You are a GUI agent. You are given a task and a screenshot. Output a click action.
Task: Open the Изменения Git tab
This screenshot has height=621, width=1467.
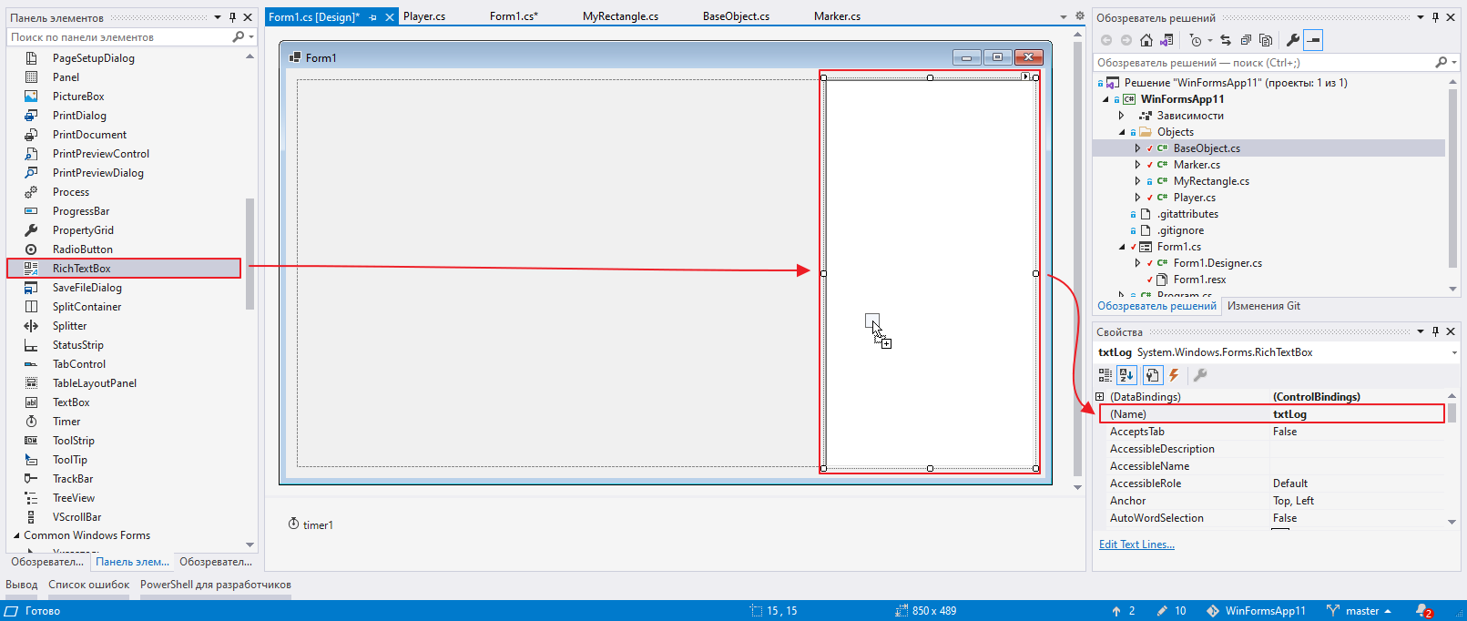pos(1263,306)
